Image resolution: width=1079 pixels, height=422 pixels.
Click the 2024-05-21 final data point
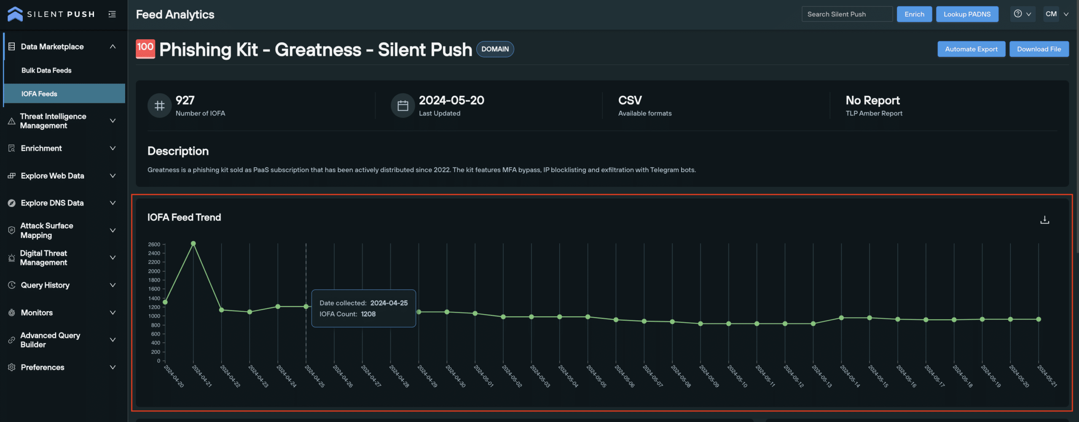pos(1039,320)
